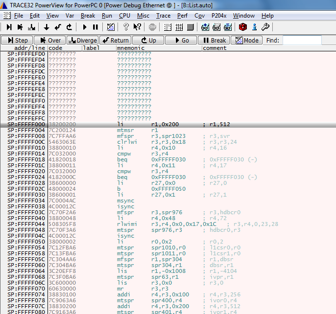Screen dimensions: 336x314
Task: Click the Step Over toolbar icon
Action: pyautogui.click(x=20, y=27)
